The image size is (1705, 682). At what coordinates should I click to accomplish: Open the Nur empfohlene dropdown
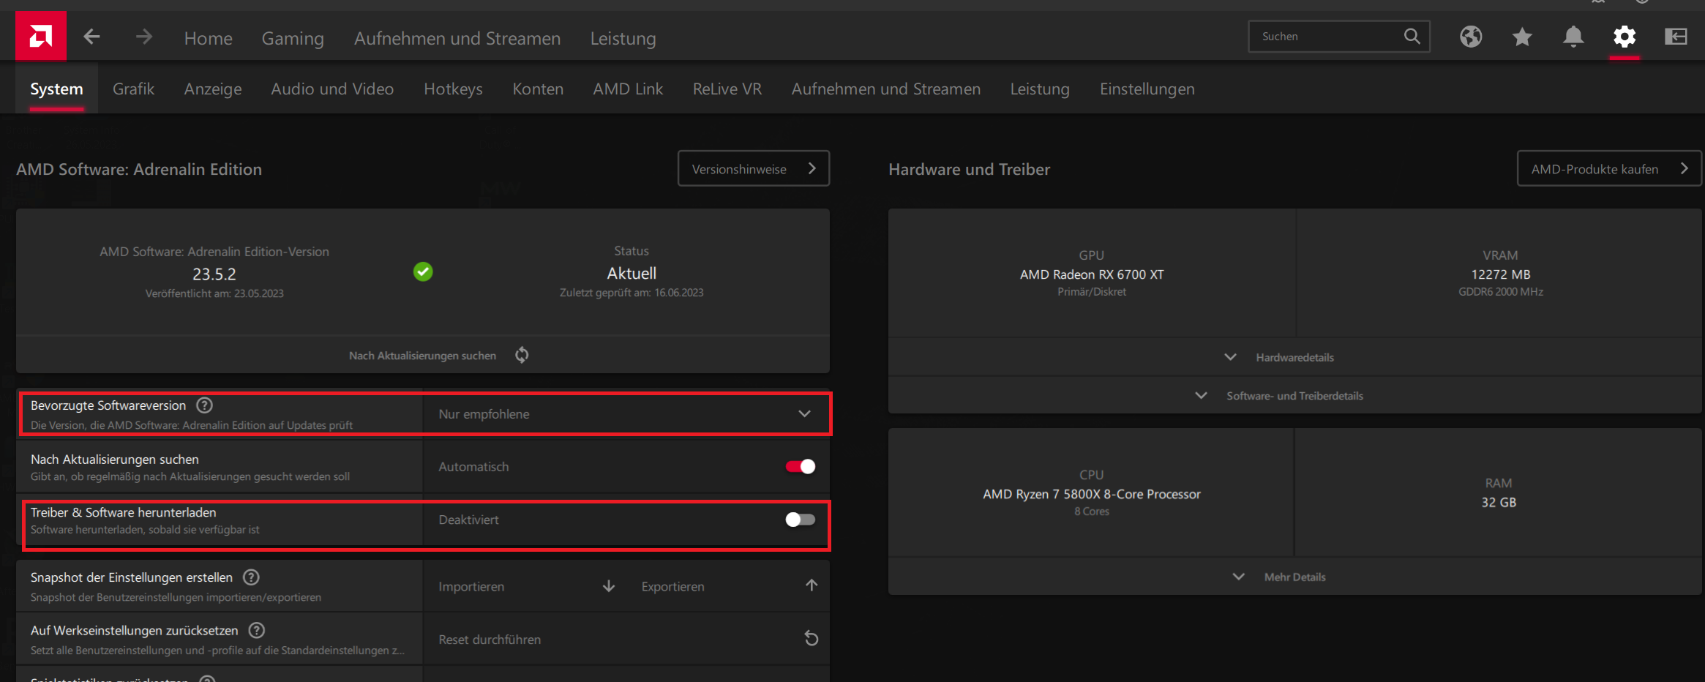pos(626,414)
